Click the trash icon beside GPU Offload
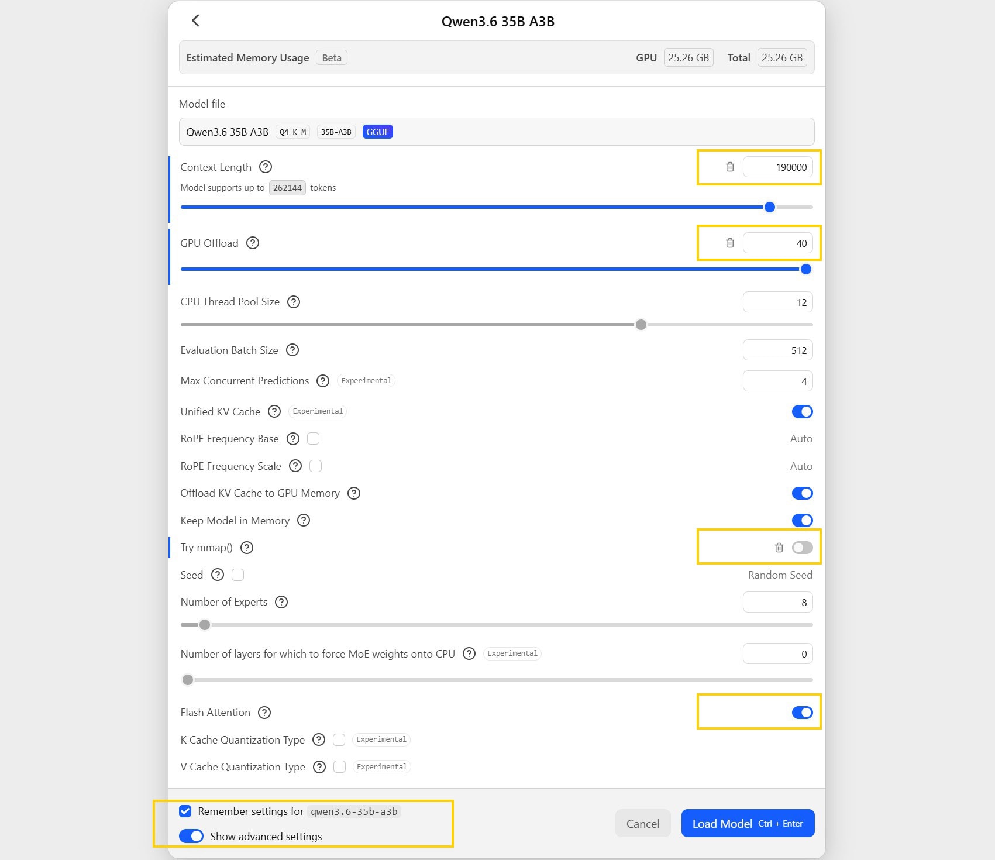 [729, 243]
